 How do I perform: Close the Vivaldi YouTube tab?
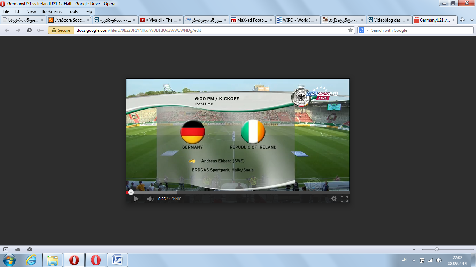pyautogui.click(x=179, y=20)
